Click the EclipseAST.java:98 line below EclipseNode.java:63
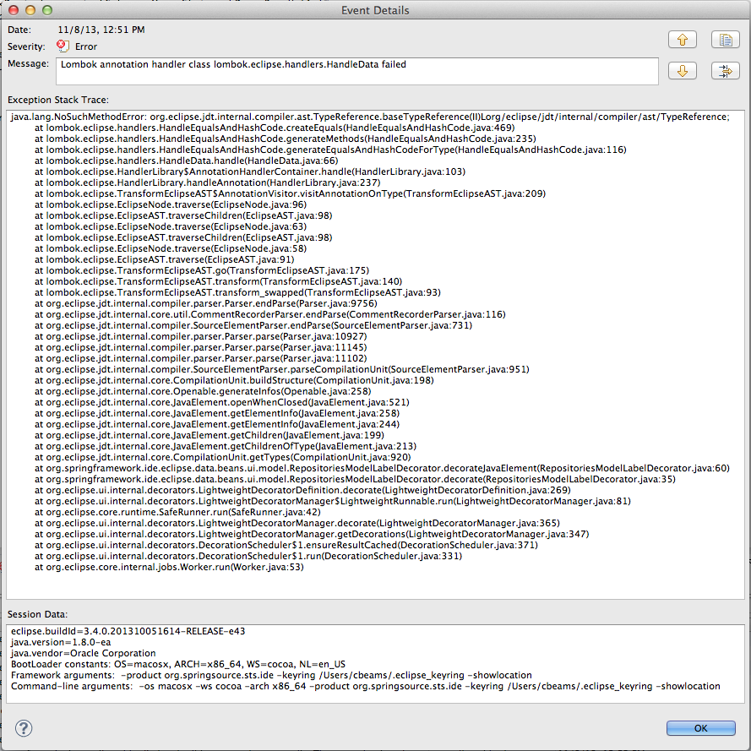The width and height of the screenshot is (751, 751). point(183,237)
